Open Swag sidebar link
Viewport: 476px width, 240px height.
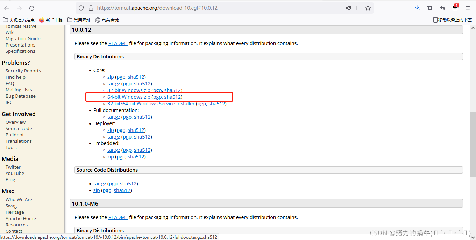pos(11,206)
